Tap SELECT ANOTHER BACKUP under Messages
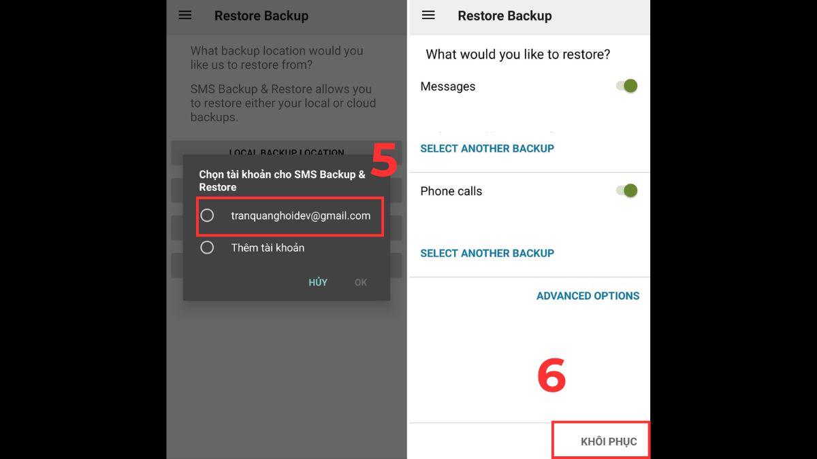 point(487,148)
